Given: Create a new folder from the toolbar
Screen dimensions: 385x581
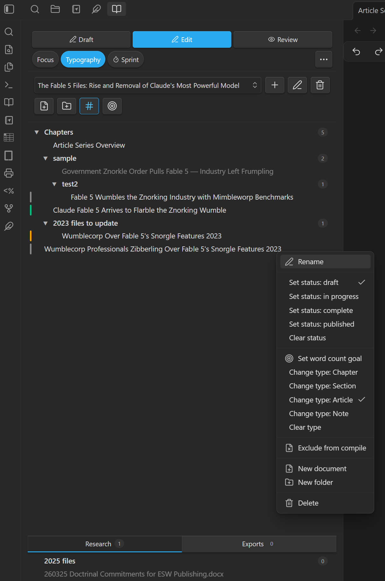Looking at the screenshot, I should (66, 106).
